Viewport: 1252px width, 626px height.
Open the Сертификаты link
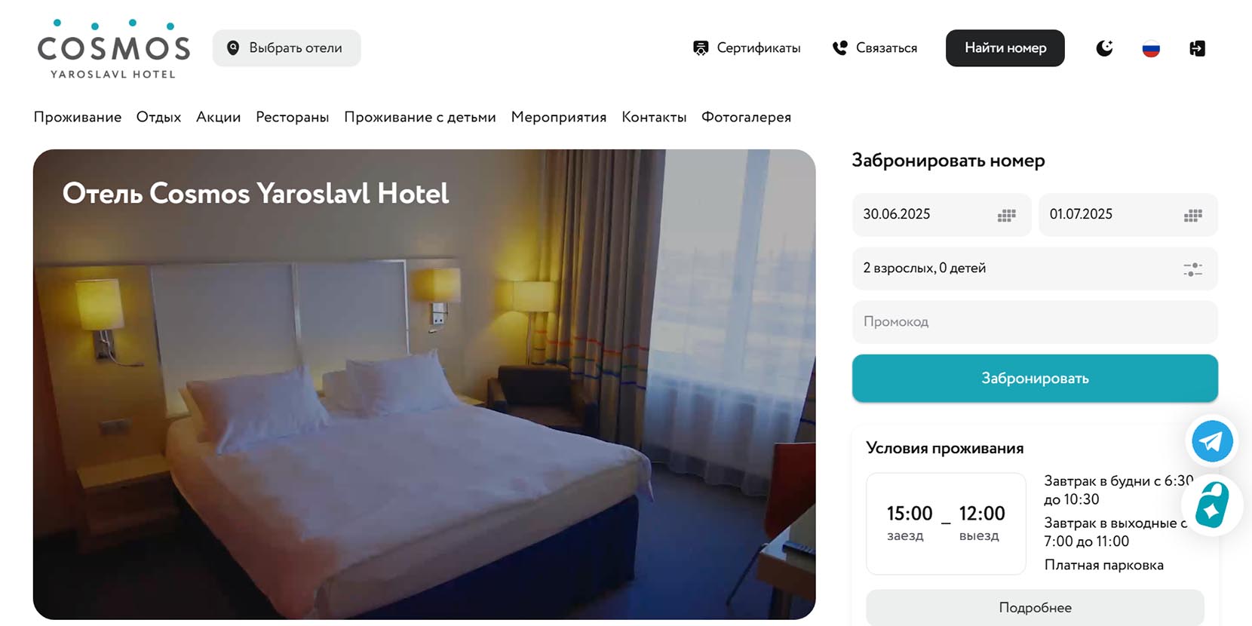pos(747,48)
